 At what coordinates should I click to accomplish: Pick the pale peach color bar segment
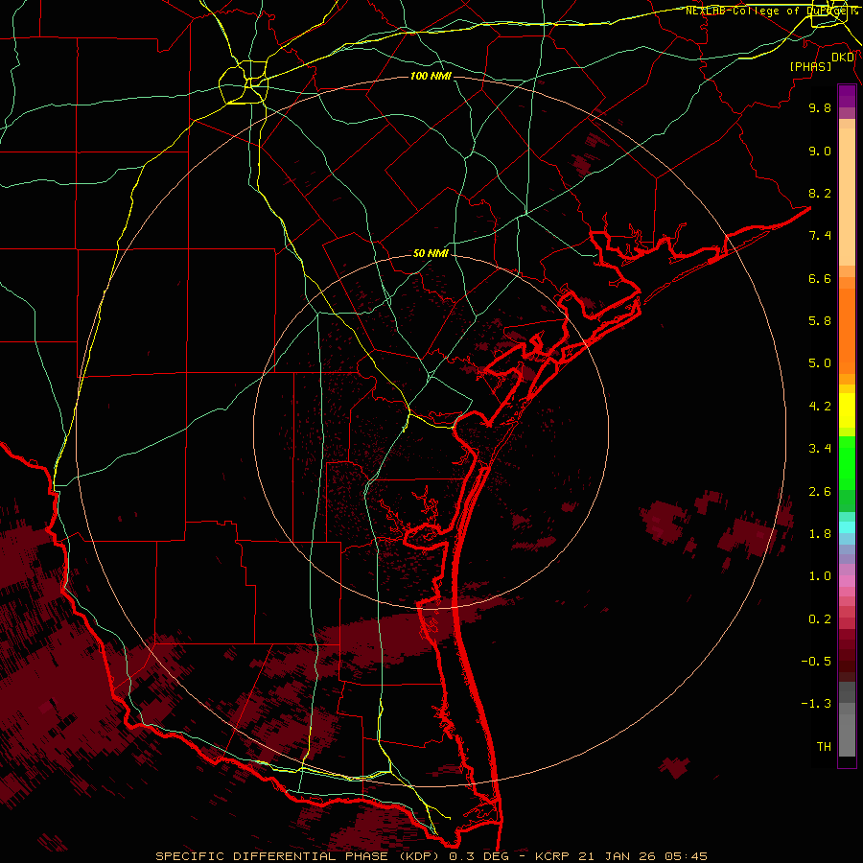(x=847, y=197)
